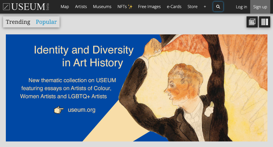
Task: Click the Log in link
Action: coord(241,7)
